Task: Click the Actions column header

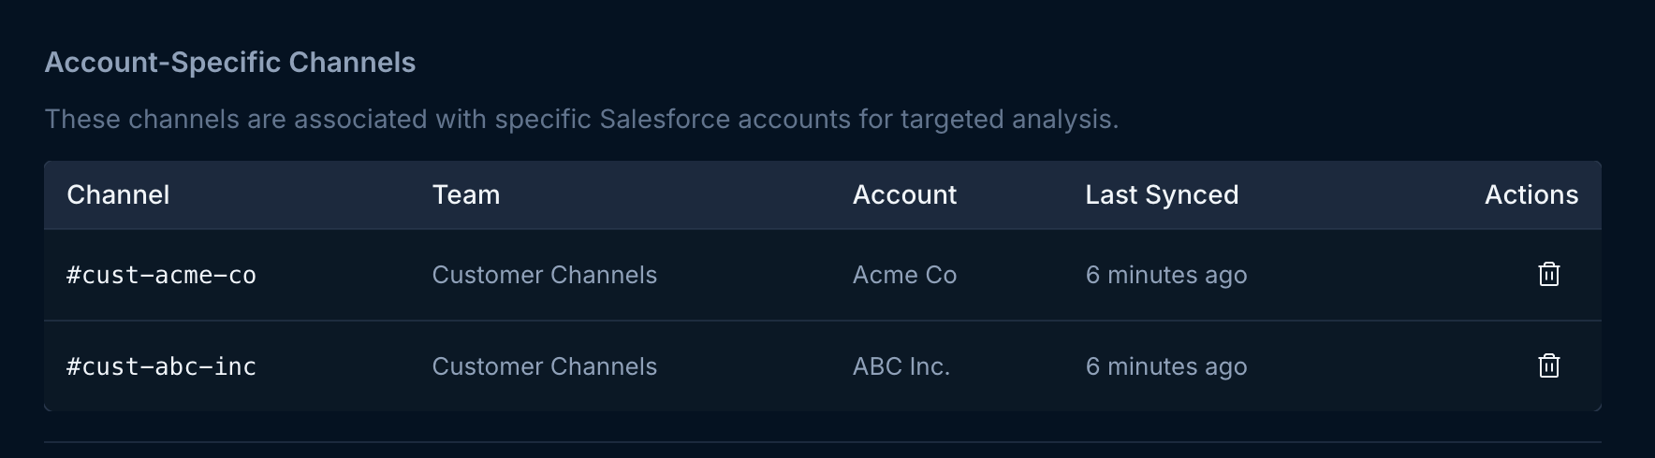Action: click(1531, 194)
